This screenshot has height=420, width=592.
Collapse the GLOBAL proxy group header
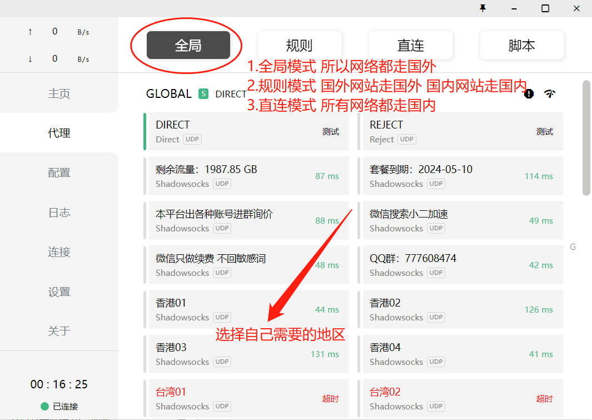(x=168, y=94)
